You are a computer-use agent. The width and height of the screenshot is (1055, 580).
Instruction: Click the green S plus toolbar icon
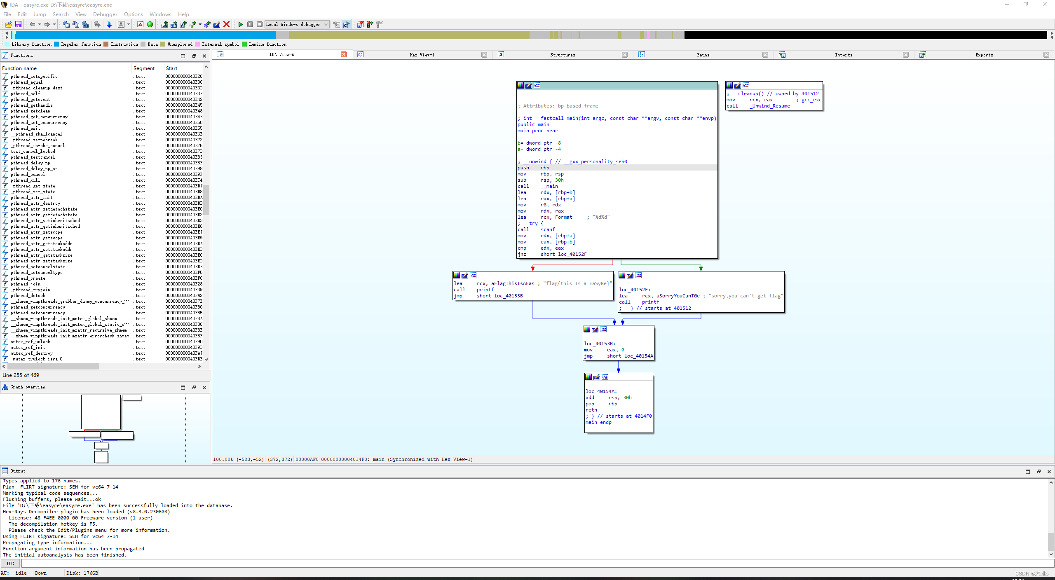193,24
